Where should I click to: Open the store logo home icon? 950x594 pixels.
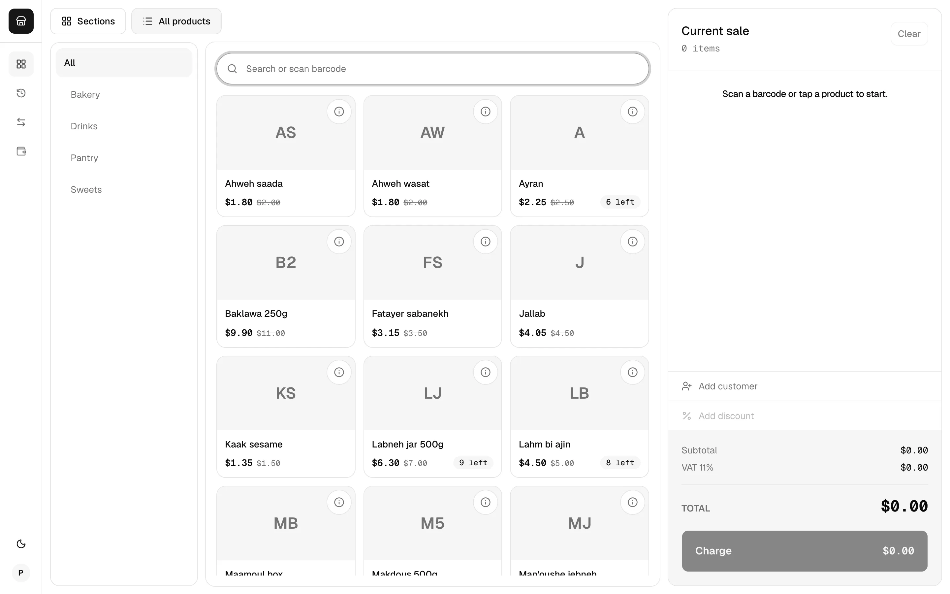(21, 21)
